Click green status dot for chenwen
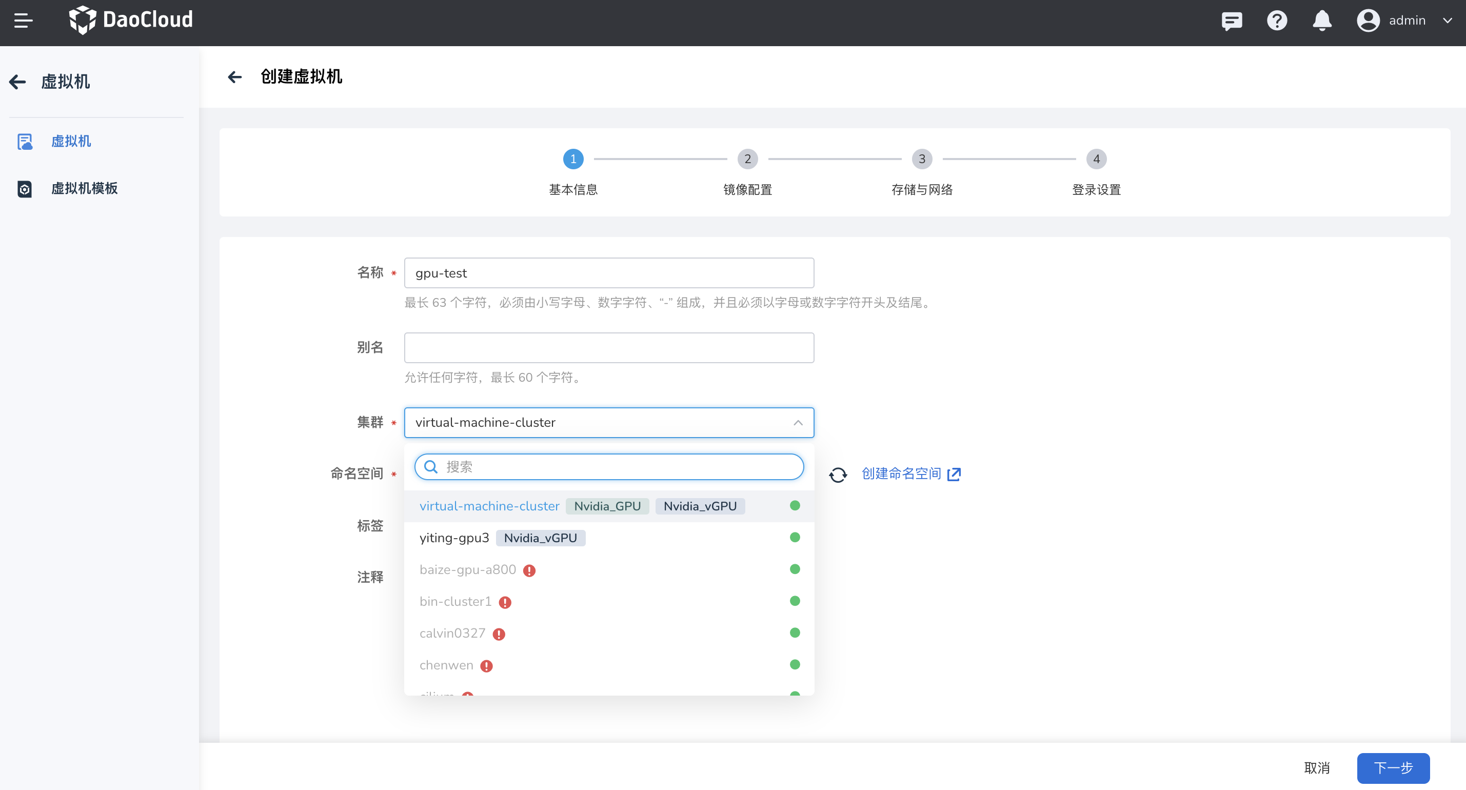The height and width of the screenshot is (790, 1466). 795,665
